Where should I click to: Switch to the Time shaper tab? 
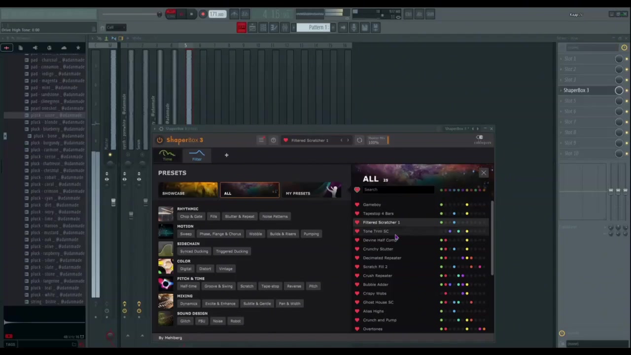(x=168, y=156)
